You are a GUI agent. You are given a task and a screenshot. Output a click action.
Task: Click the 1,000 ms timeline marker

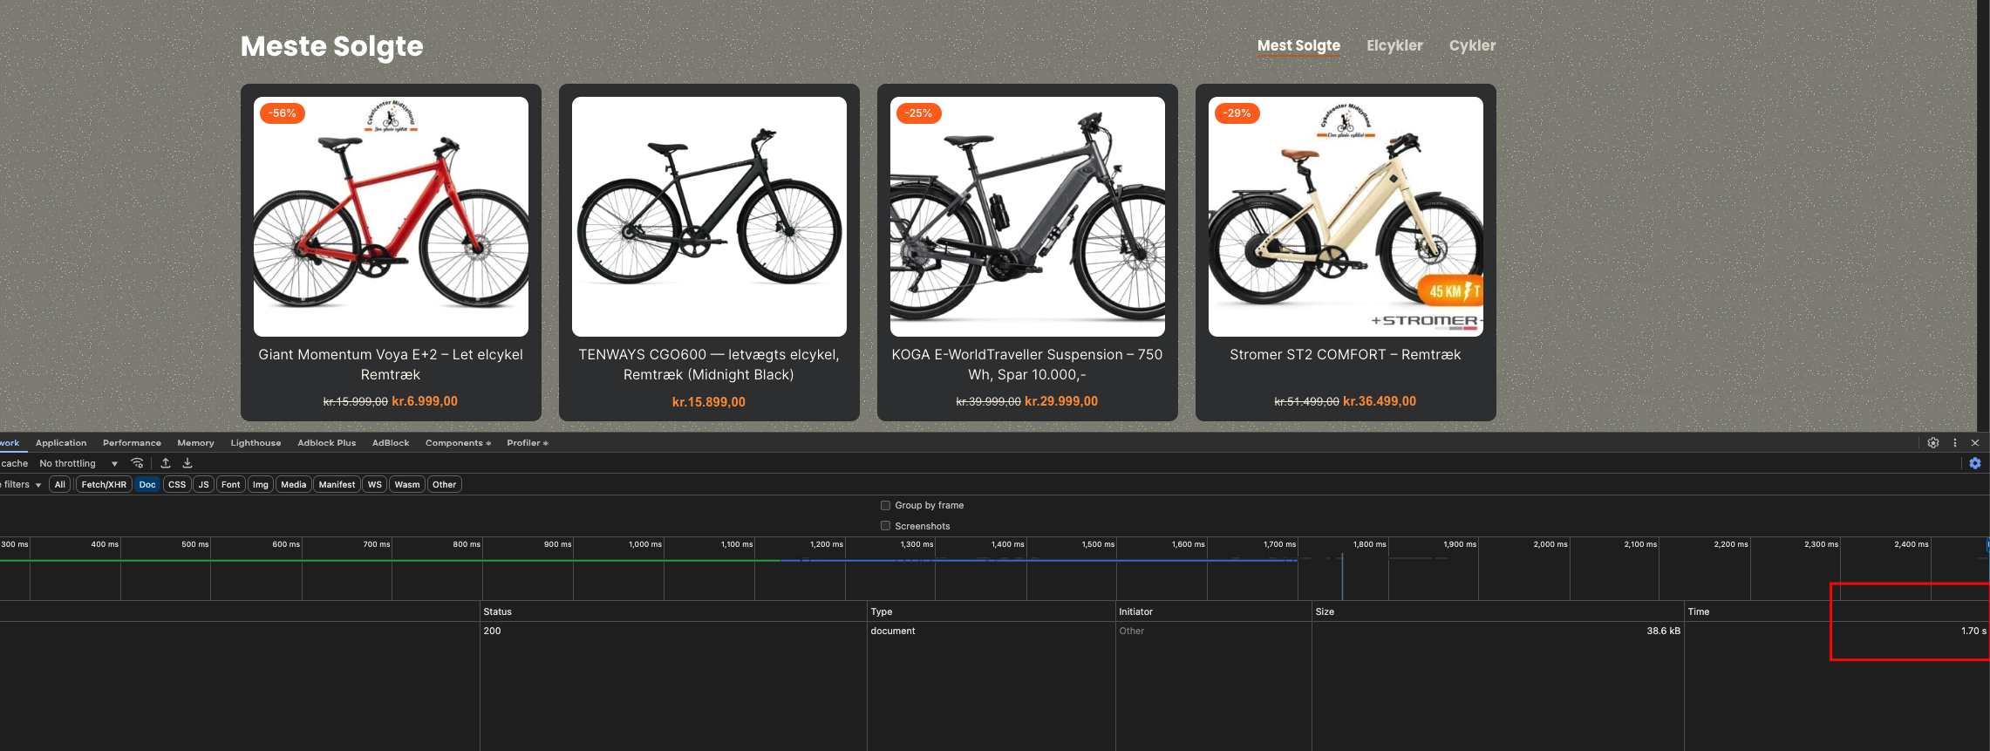tap(645, 544)
